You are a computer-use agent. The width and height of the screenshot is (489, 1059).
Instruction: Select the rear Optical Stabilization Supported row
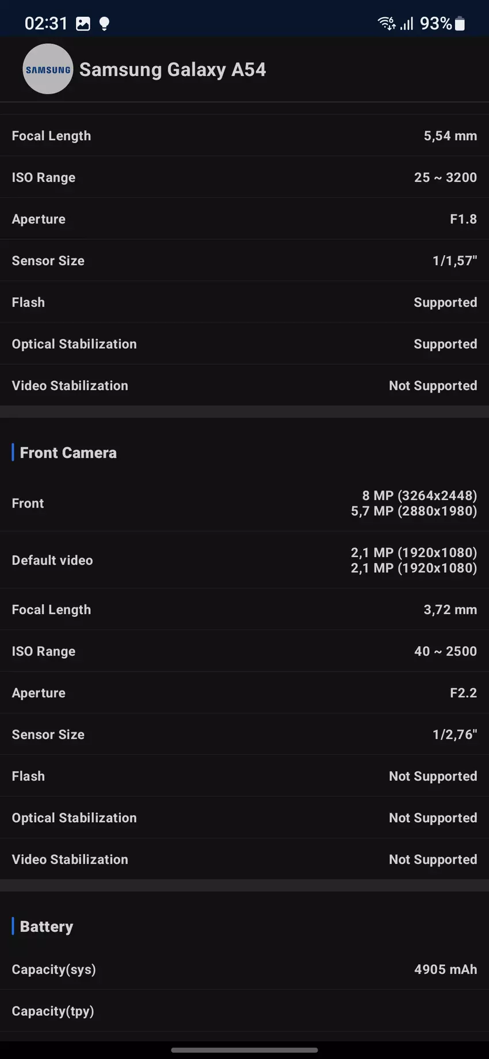point(244,344)
